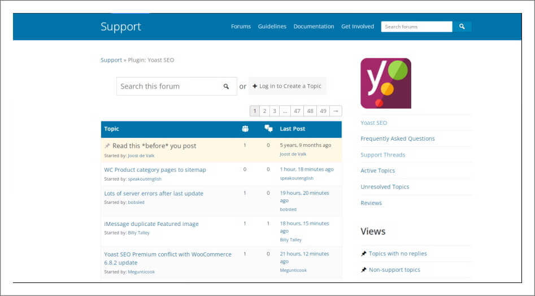Click pin icon beside Non-support topics
535x296 pixels.
click(364, 270)
